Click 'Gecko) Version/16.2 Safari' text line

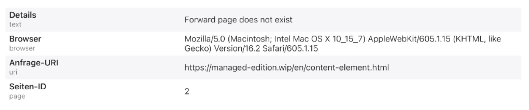coord(251,48)
